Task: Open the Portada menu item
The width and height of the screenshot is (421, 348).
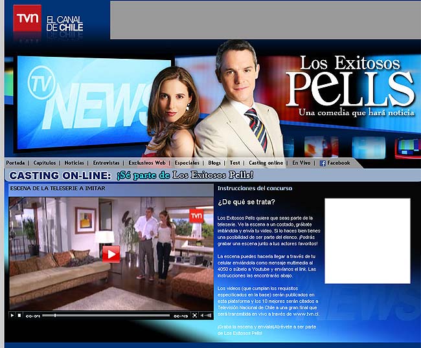Action: pos(16,163)
